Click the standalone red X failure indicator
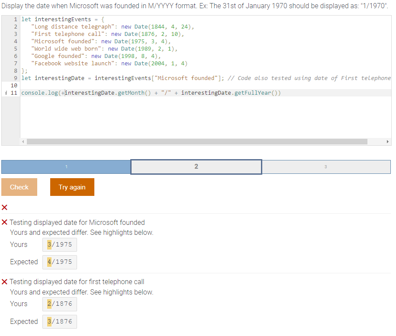Image resolution: width=396 pixels, height=336 pixels. [x=4, y=208]
